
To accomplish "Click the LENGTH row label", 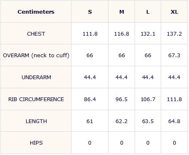I will click(x=36, y=121).
